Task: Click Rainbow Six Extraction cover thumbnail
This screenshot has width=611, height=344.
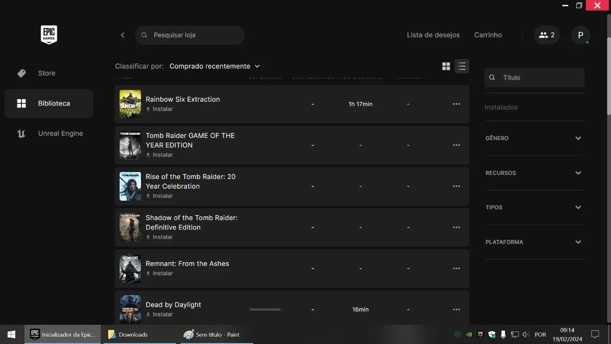Action: click(x=130, y=104)
